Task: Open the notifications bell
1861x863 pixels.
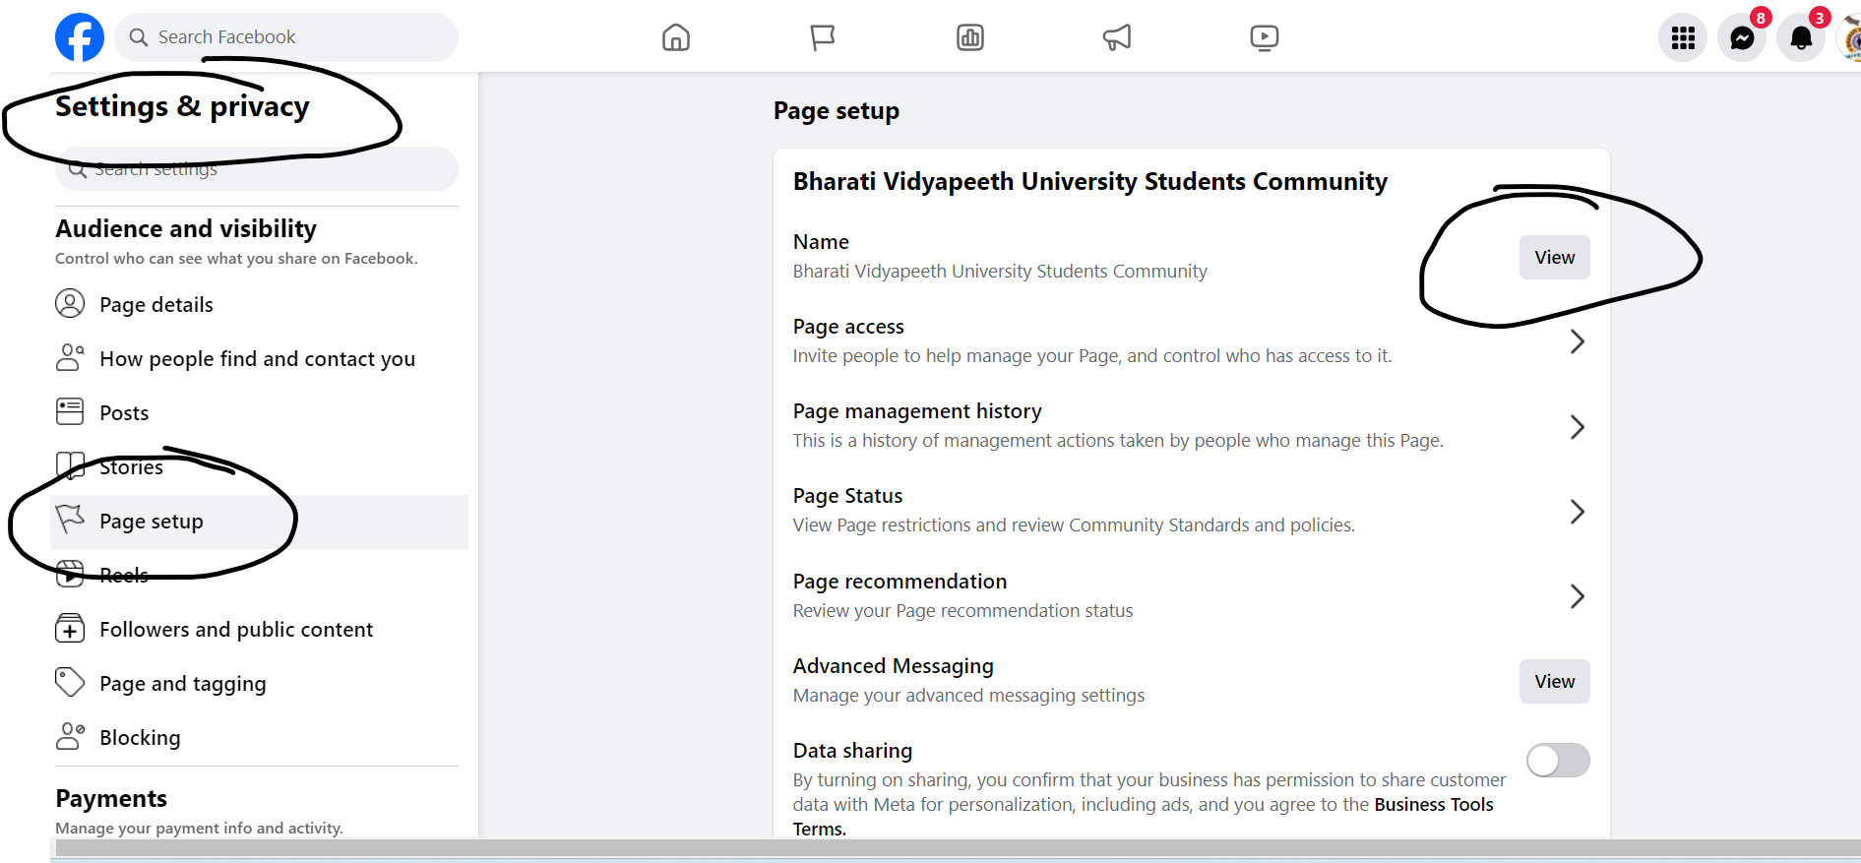Action: click(1801, 37)
